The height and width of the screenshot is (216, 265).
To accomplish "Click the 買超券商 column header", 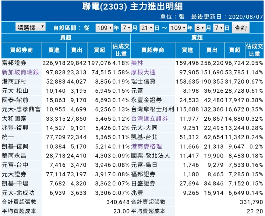I will (x=21, y=50).
